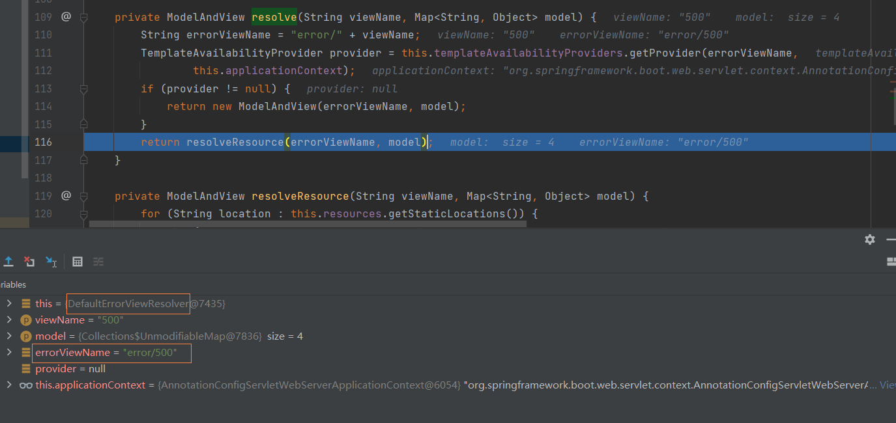Click fold end marker on line 115
Screen dimensions: 896x423
[83, 124]
